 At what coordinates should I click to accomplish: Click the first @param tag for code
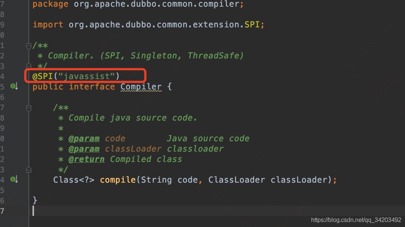coord(84,139)
